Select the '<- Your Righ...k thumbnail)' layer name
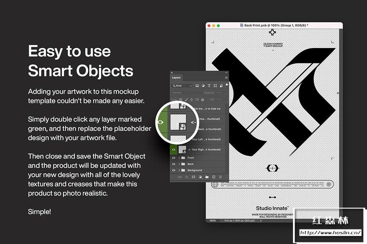The image size is (367, 244). click(204, 150)
